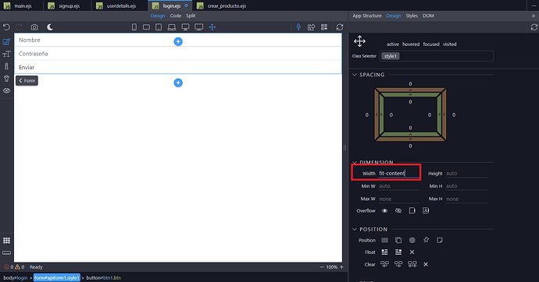Collapse the SPACING section
539x282 pixels.
coord(355,75)
